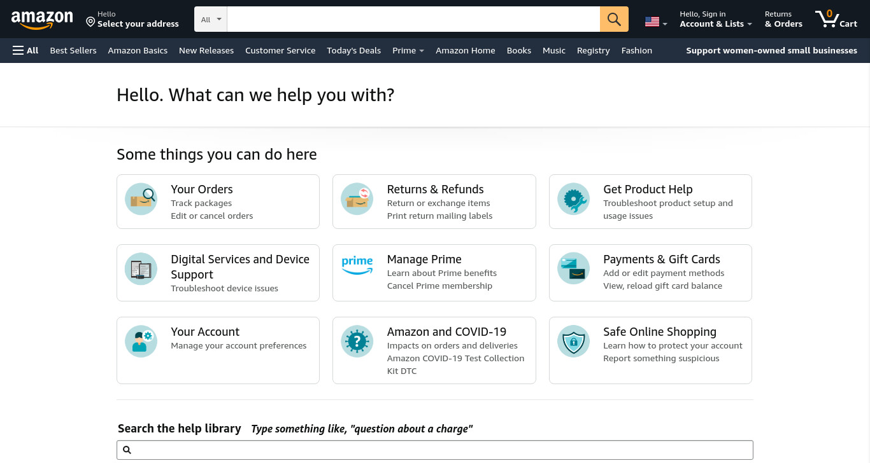Click 'Print return mailing labels' text

(440, 216)
